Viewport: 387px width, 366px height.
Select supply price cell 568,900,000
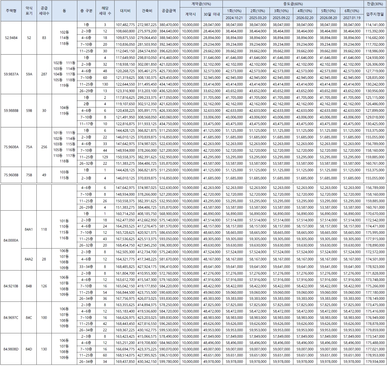point(168,214)
